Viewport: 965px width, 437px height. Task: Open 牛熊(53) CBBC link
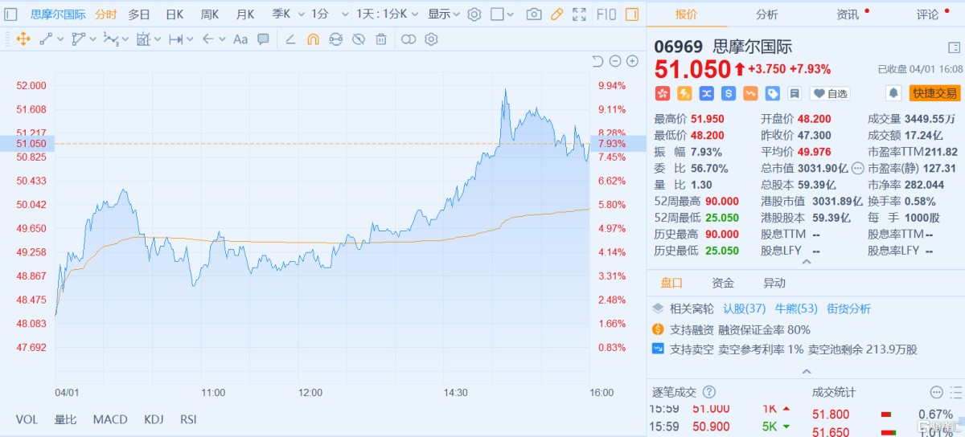click(796, 308)
